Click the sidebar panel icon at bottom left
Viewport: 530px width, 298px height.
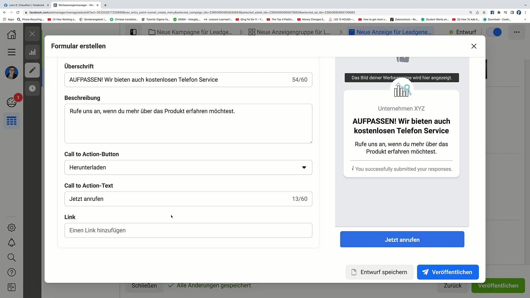click(12, 287)
